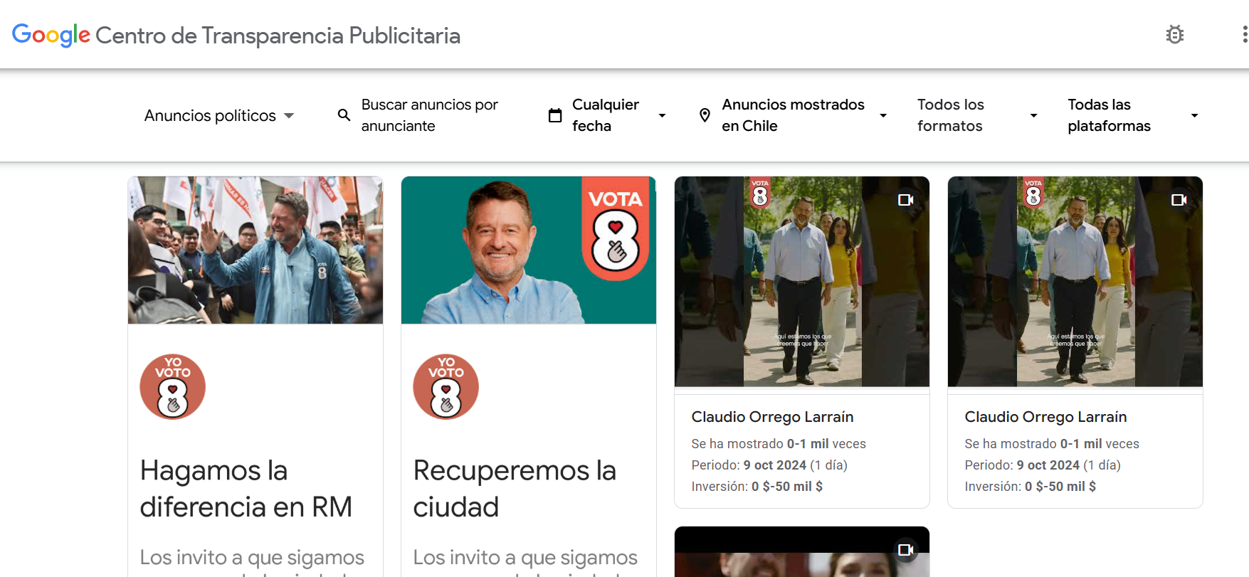1249x577 pixels.
Task: Click the Inversión 0 $-50 mil $ text on second video card
Action: tap(1030, 487)
